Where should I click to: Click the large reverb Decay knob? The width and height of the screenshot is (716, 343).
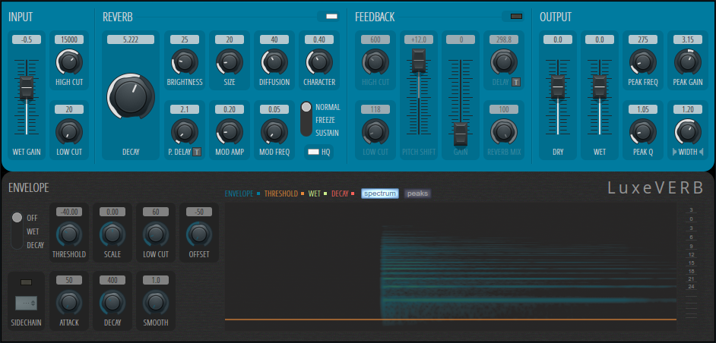(x=131, y=96)
